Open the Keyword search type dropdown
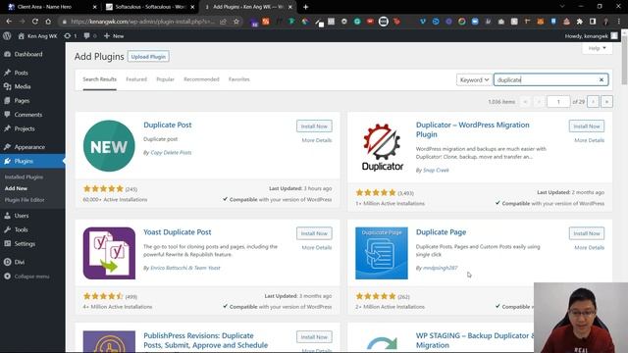 coord(474,80)
